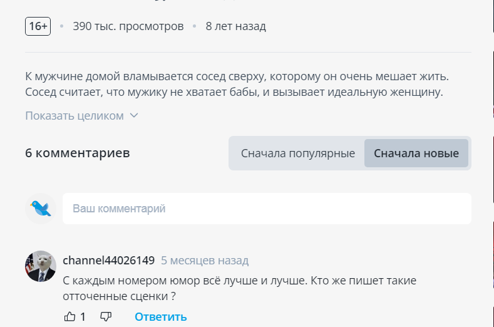Click the like count number 1
494x327 pixels.
tap(83, 316)
